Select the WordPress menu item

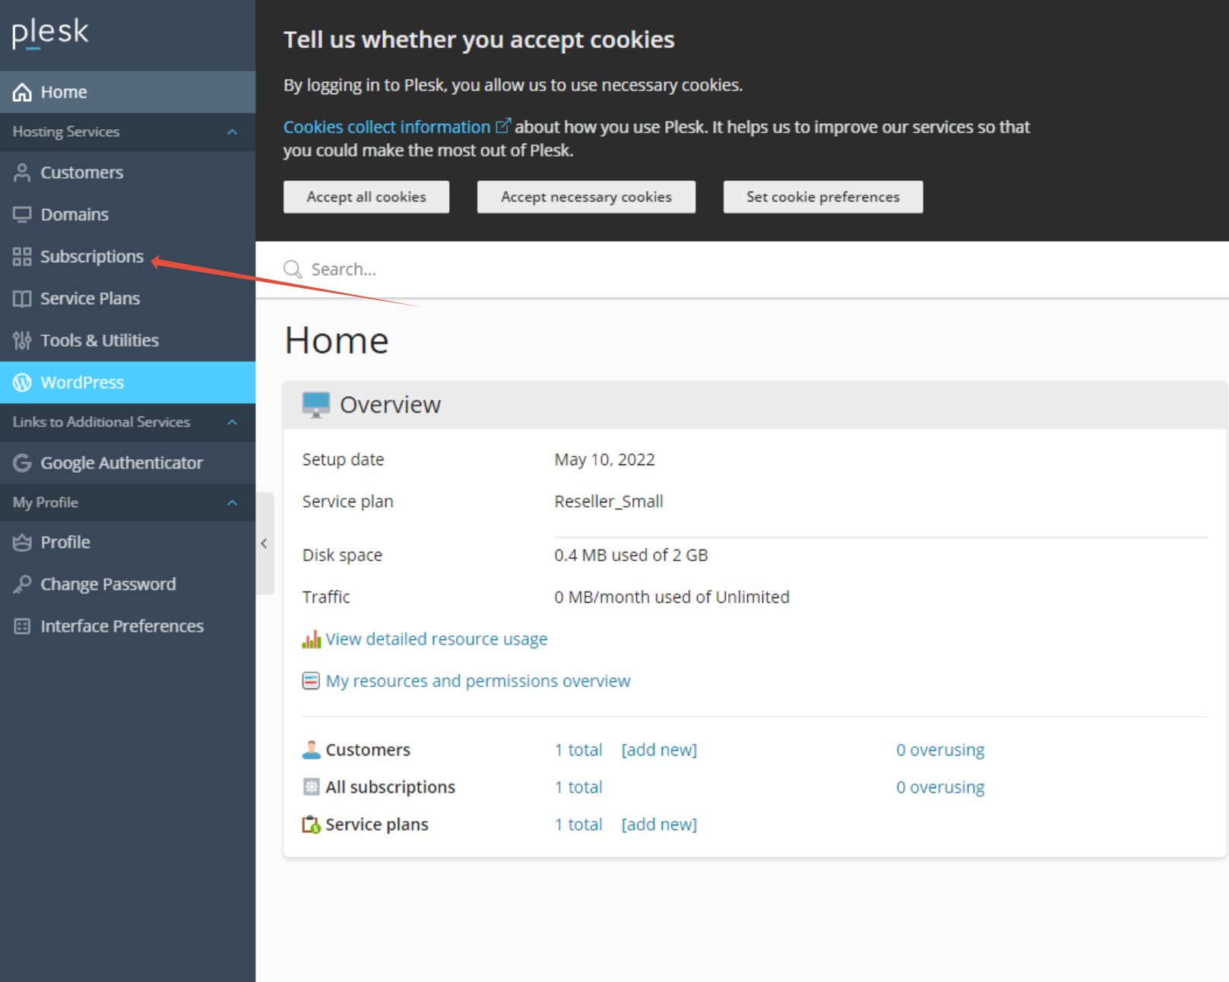[x=128, y=382]
